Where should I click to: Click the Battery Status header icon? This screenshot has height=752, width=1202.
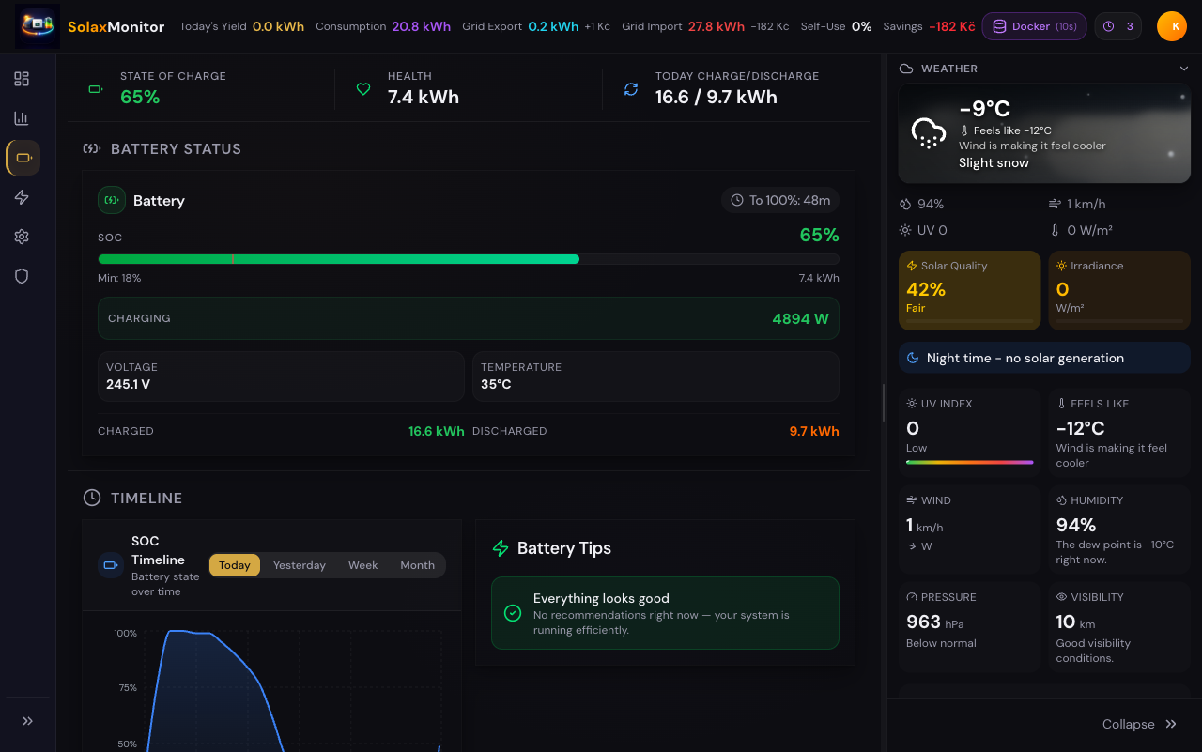point(90,147)
